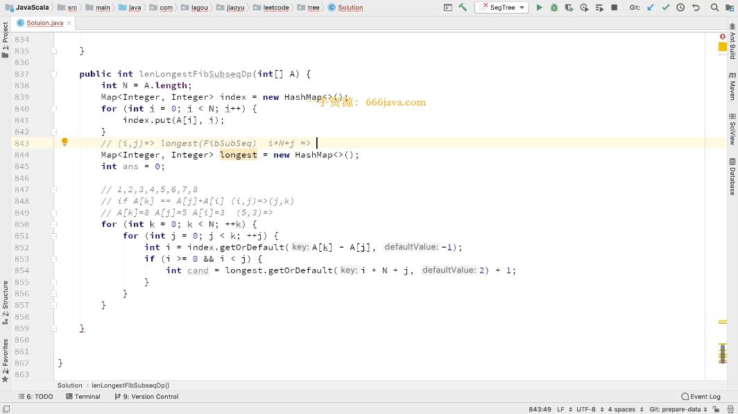Revert changes with the rollback arrow
The height and width of the screenshot is (414, 738).
point(696,8)
